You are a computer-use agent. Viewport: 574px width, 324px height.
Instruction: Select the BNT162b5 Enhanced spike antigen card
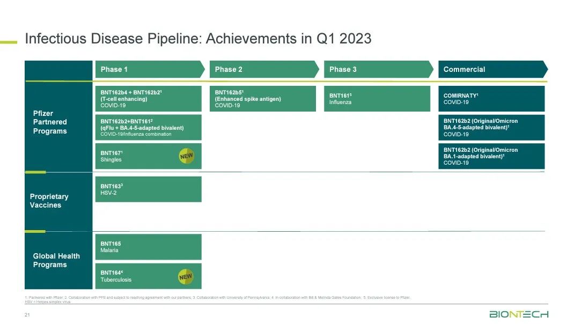click(x=263, y=99)
